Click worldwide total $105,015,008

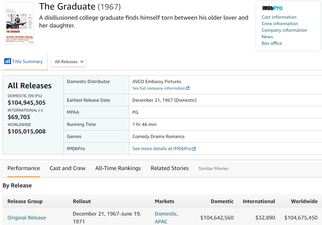tap(27, 131)
